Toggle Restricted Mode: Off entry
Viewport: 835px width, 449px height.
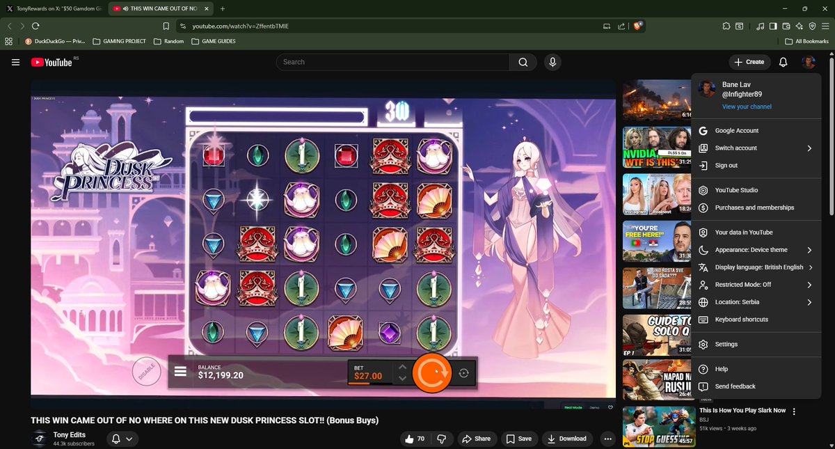click(756, 285)
